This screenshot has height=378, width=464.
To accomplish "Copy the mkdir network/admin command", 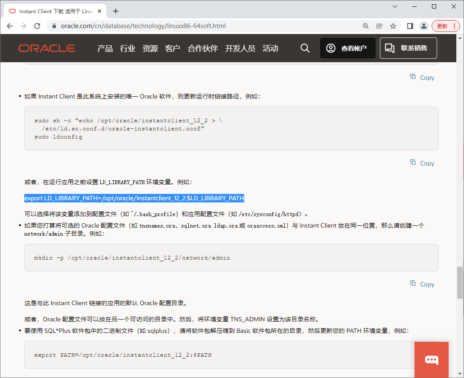I will coord(422,284).
